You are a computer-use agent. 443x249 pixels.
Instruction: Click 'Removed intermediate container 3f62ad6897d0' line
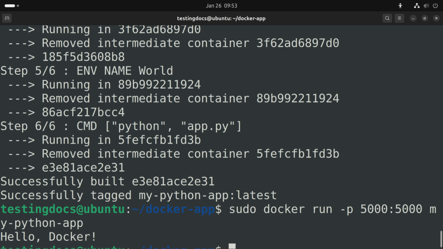[173, 43]
